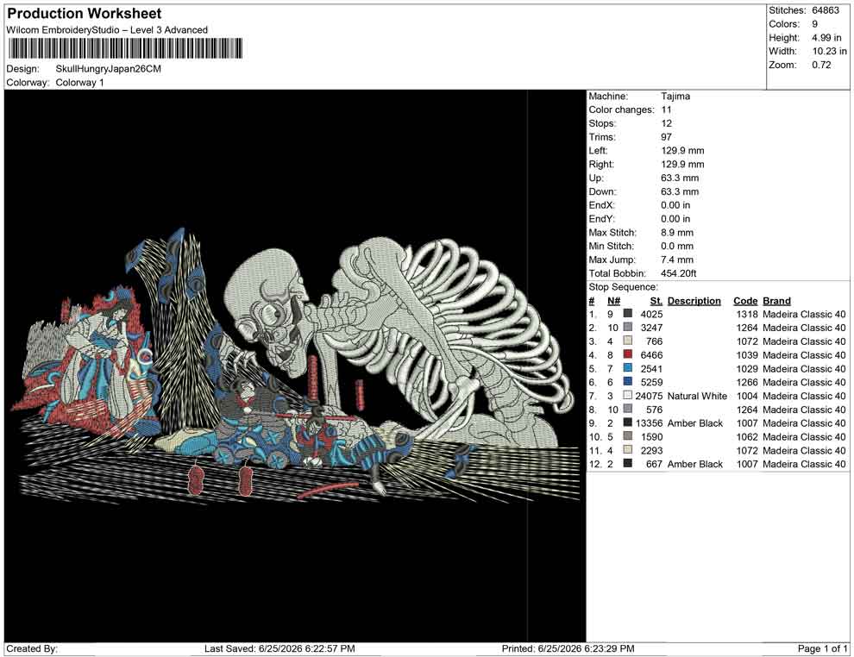854x657 pixels.
Task: Select the Left value '129.9 mm'
Action: [682, 151]
